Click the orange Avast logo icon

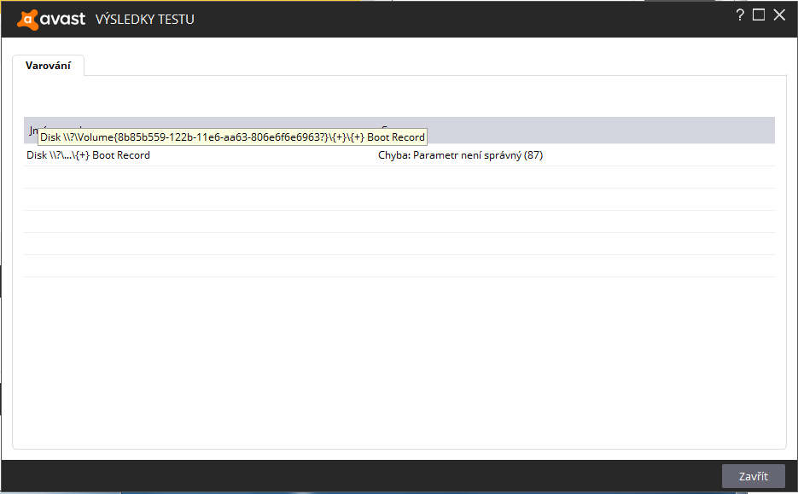click(x=28, y=18)
